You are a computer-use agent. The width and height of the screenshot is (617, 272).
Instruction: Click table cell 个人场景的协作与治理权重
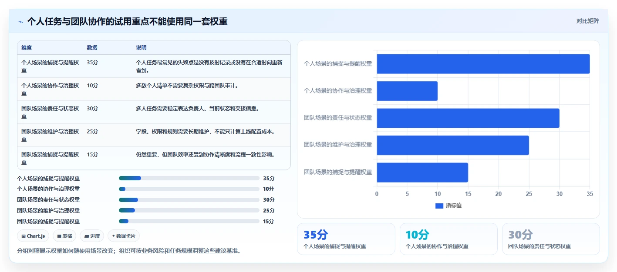click(50, 89)
